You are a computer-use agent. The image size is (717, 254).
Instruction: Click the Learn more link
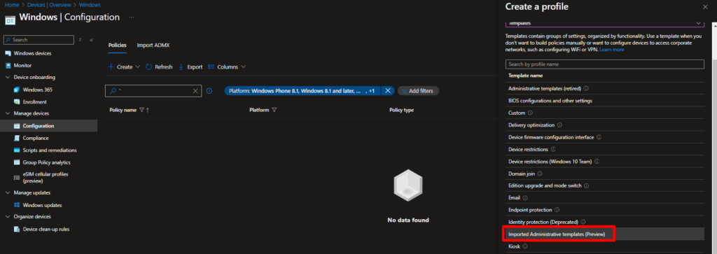click(x=611, y=50)
